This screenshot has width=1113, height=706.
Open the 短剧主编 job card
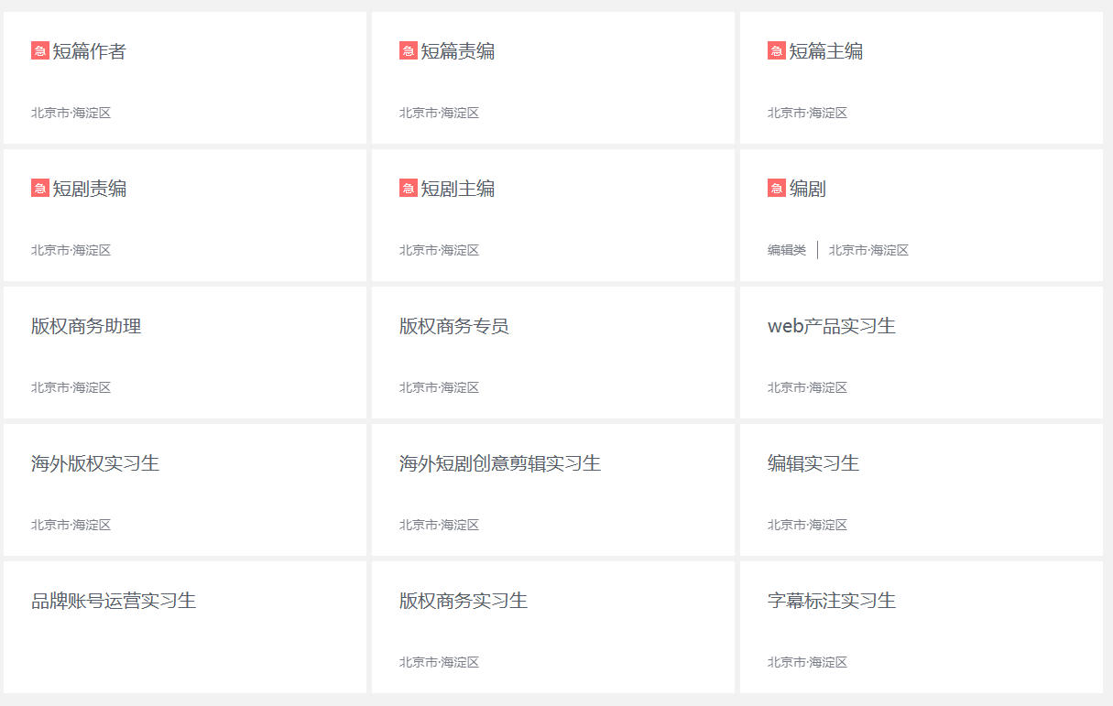pyautogui.click(x=457, y=189)
